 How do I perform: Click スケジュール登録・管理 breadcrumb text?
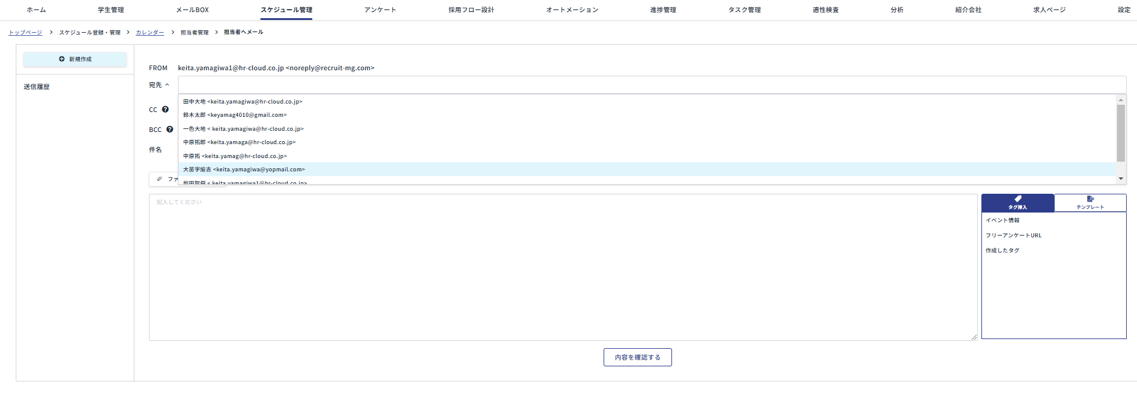[x=90, y=32]
